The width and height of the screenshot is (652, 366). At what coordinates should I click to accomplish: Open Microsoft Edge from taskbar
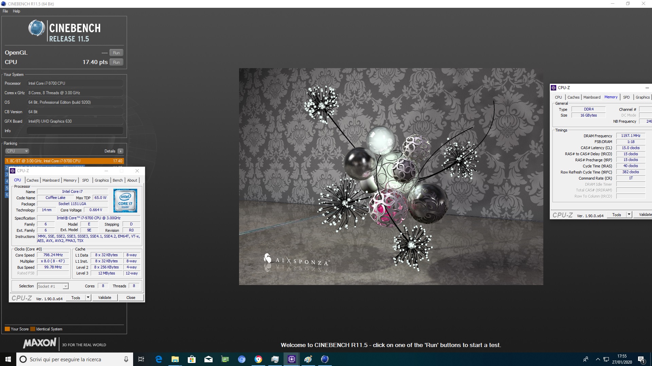159,359
